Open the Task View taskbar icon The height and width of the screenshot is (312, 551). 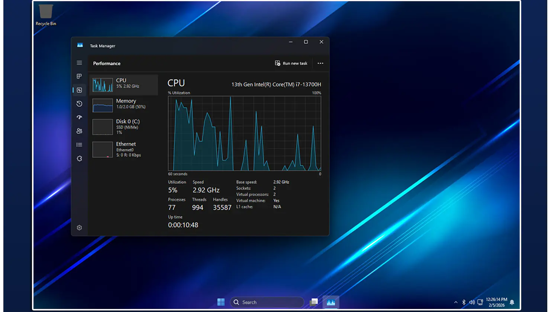314,302
